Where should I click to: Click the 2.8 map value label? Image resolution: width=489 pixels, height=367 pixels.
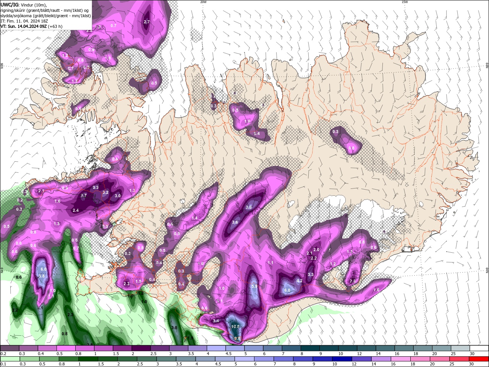[x=353, y=281]
